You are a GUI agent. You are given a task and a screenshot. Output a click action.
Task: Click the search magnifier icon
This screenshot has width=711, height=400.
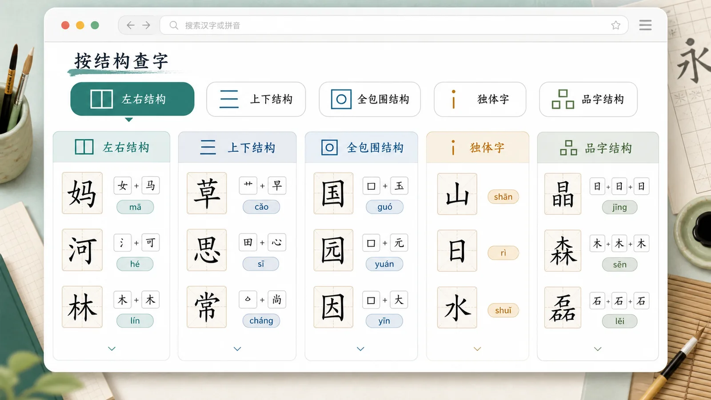174,25
